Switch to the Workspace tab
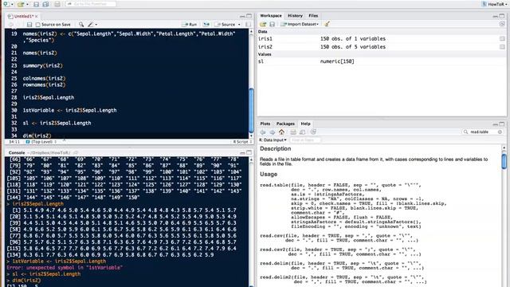Image resolution: width=510 pixels, height=287 pixels. coord(271,16)
